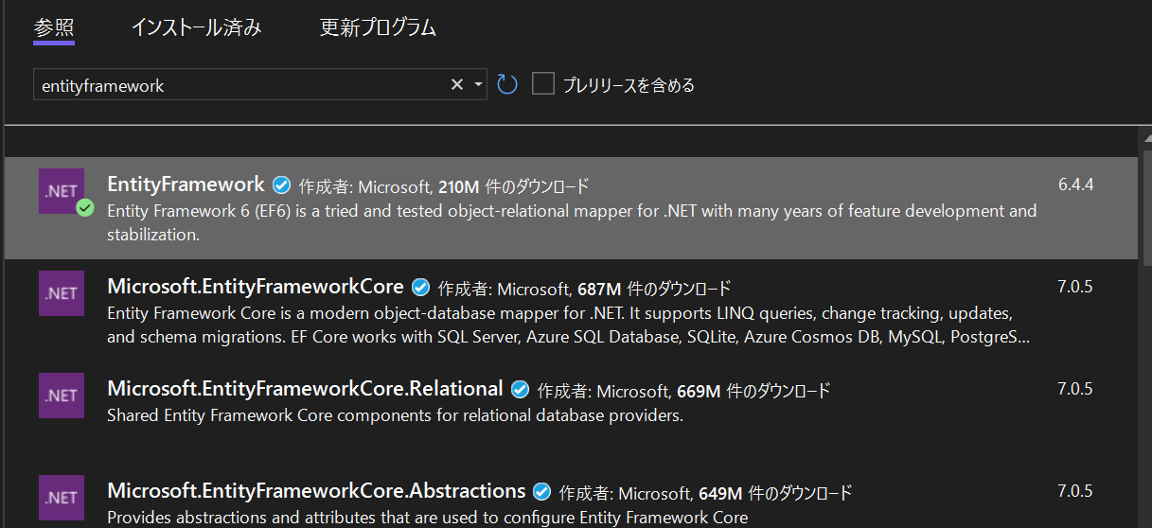
Task: Click into the entityframework search field
Action: (237, 85)
